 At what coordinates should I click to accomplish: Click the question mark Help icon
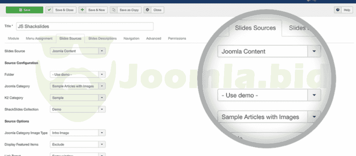pos(338,10)
